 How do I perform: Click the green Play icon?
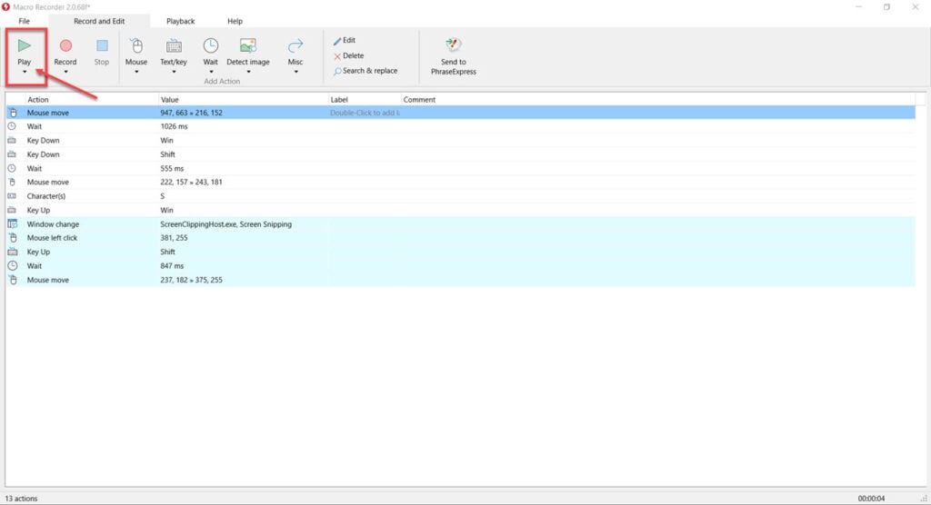25,45
